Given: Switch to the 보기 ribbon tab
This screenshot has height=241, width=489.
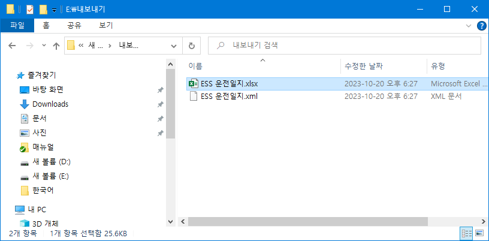Looking at the screenshot, I should coord(105,26).
